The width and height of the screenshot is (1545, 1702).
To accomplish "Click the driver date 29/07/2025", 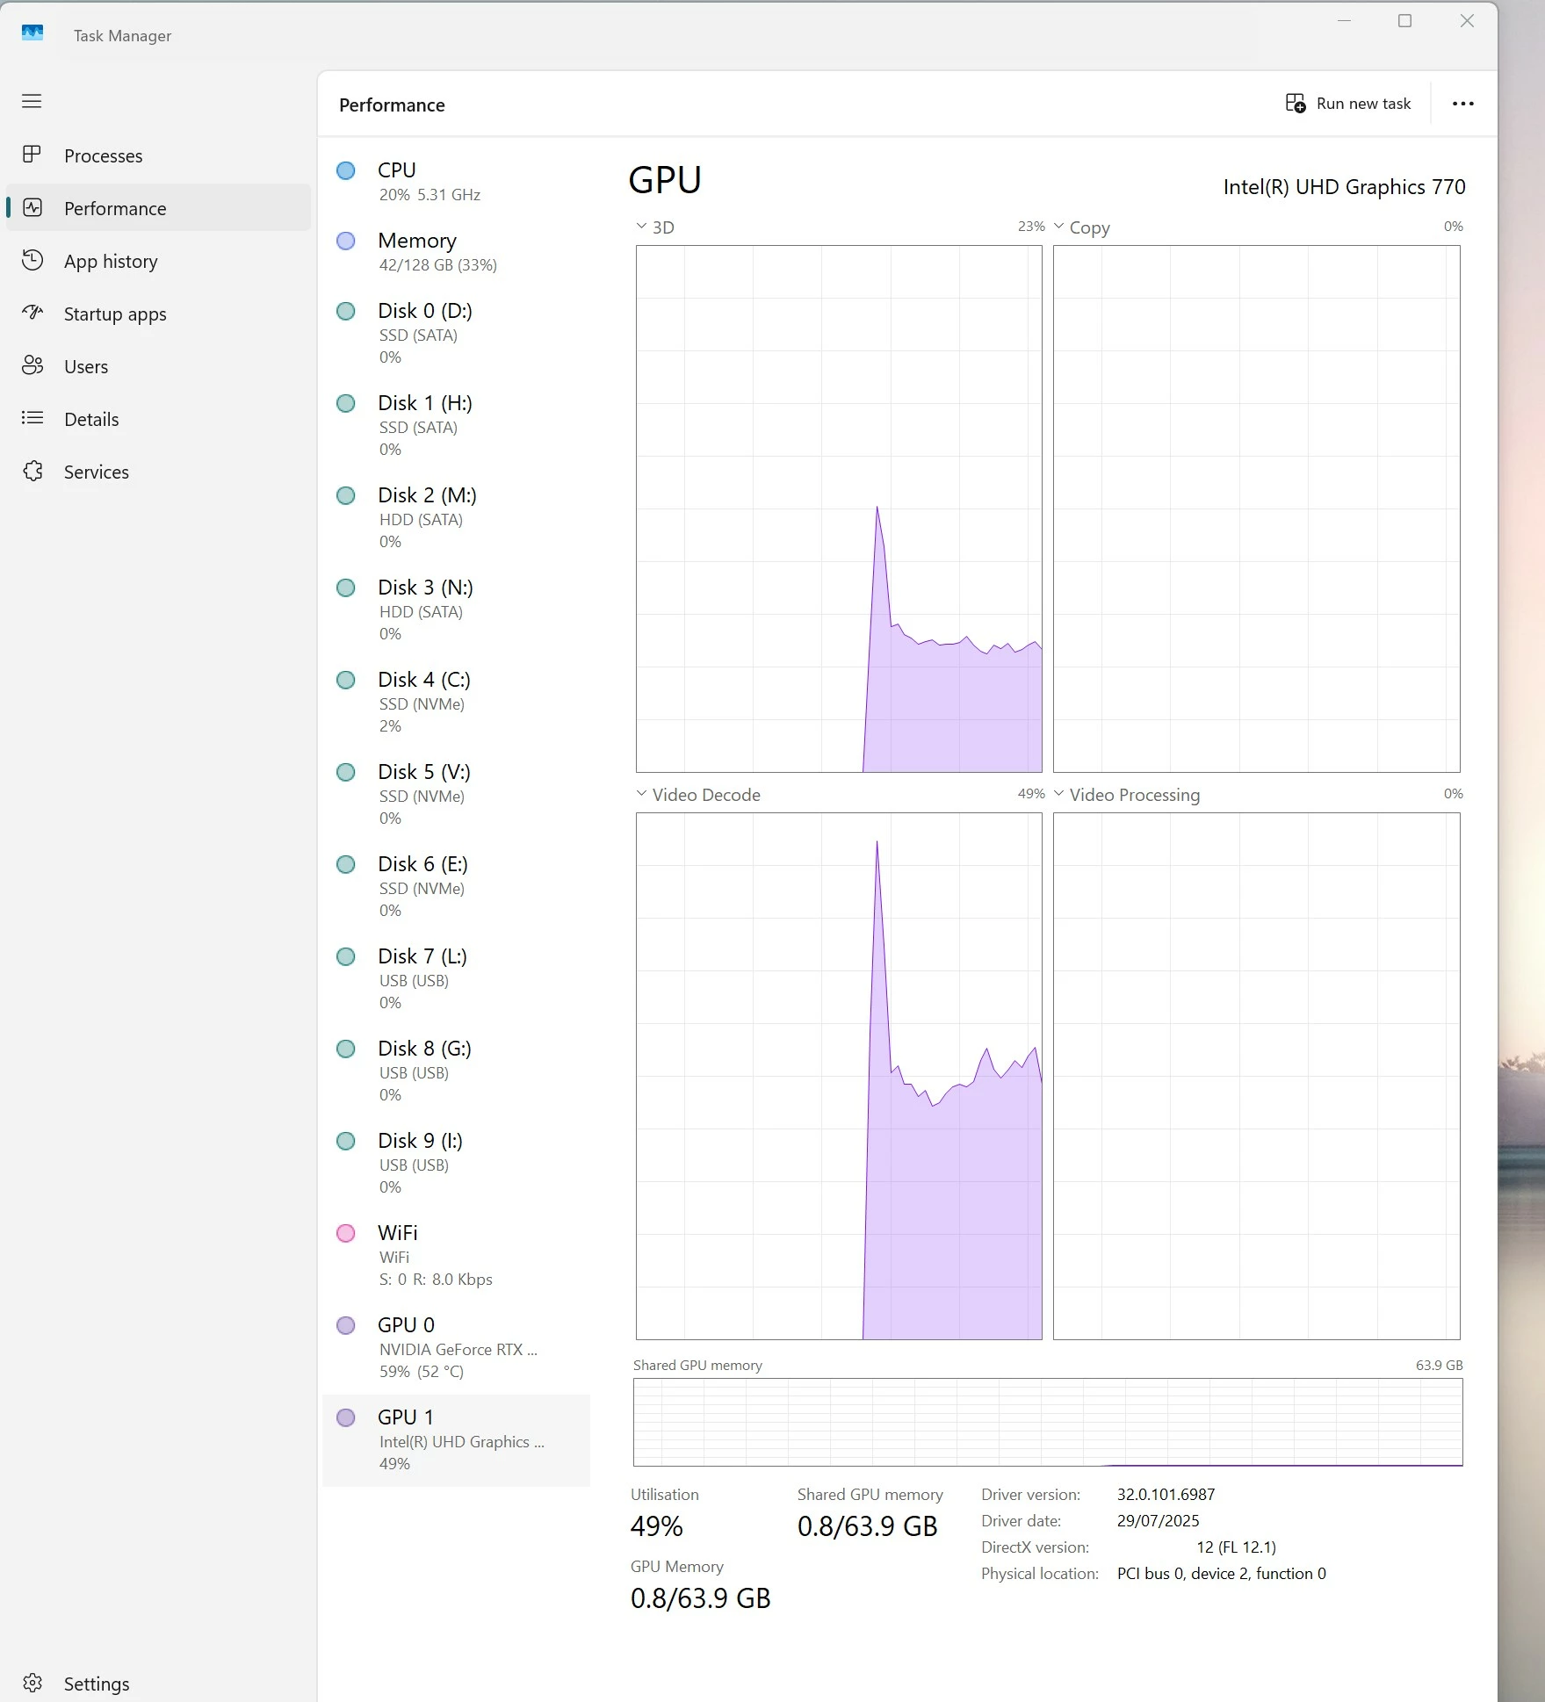I will coord(1158,1520).
